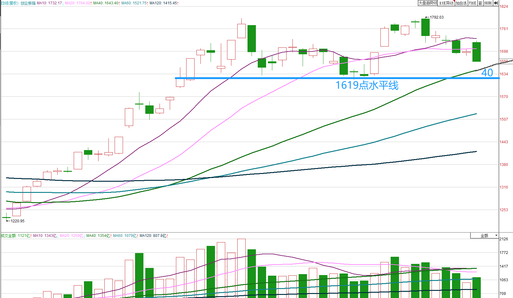Click the 1761 price axis label
This screenshot has width=513, height=298.
pos(504,29)
